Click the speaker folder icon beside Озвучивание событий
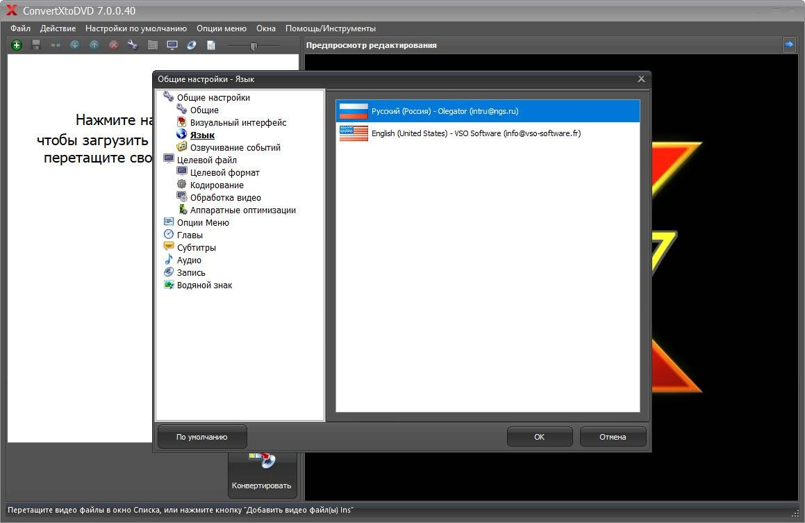805x523 pixels. (181, 147)
